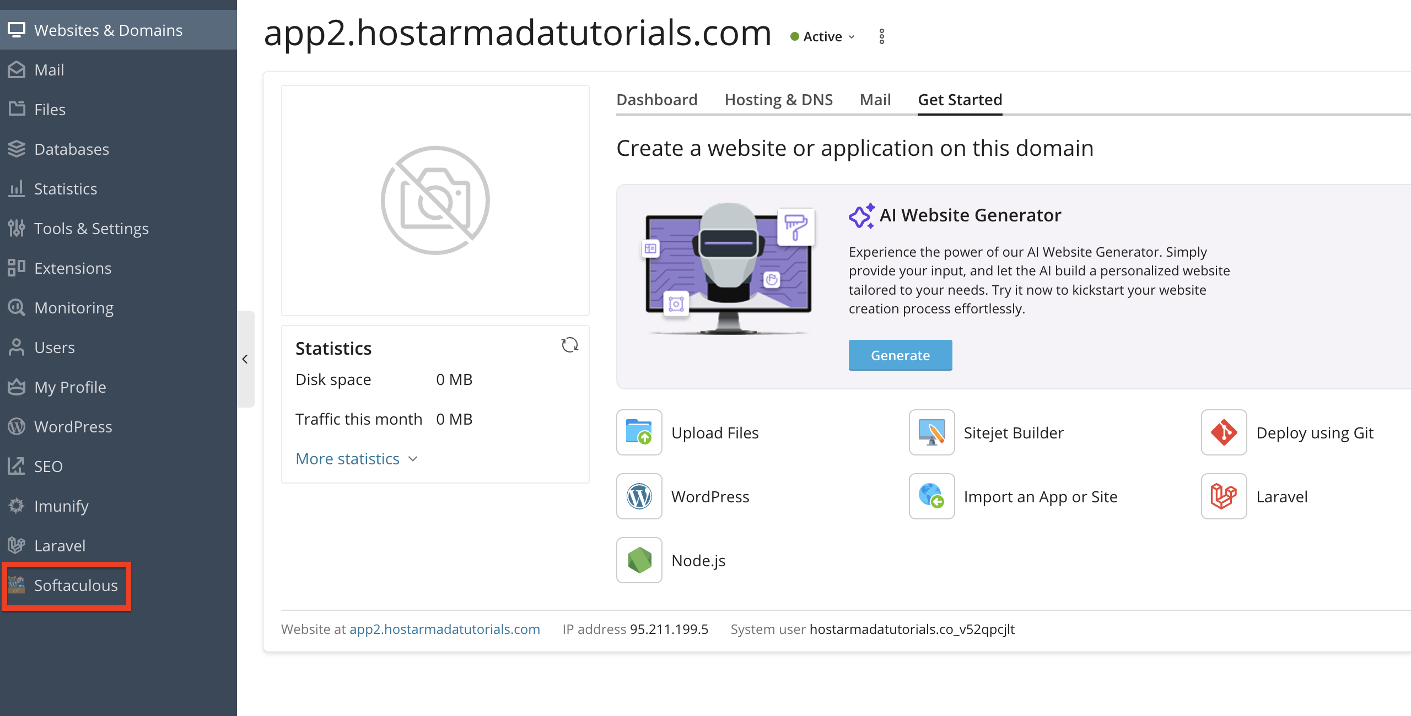
Task: Open Websites & Domains in the sidebar
Action: click(119, 30)
